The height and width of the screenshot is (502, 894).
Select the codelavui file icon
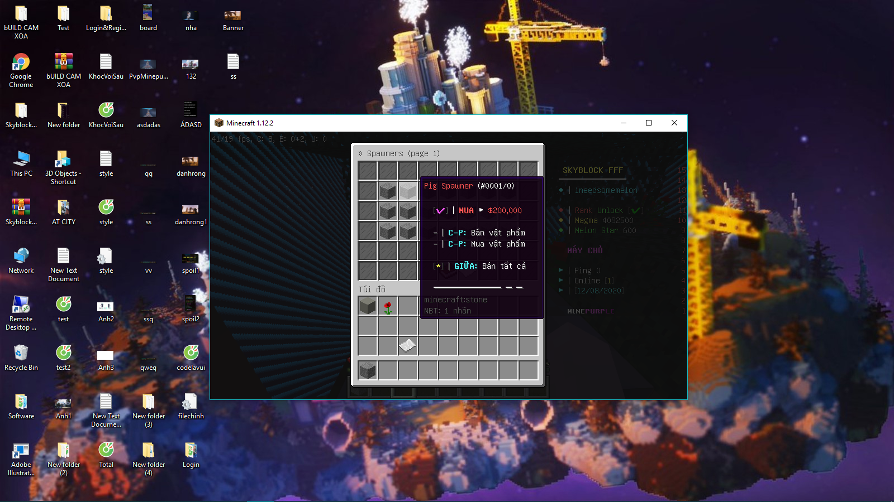click(191, 358)
